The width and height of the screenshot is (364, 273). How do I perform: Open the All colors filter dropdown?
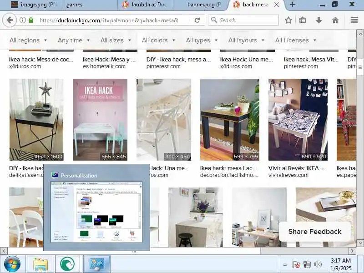158,40
